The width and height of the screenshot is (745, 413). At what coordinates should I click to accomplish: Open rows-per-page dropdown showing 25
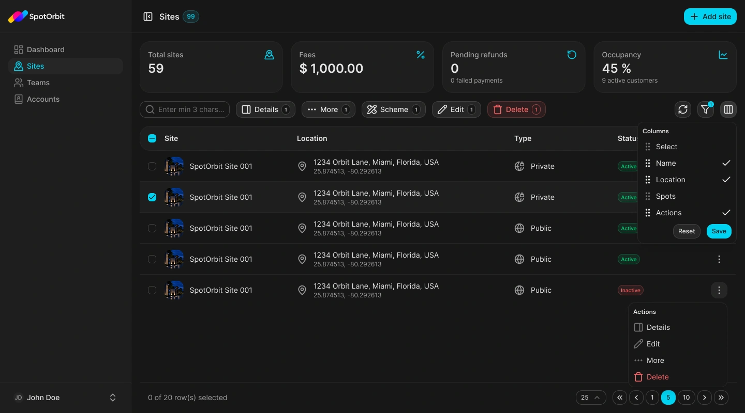tap(591, 398)
